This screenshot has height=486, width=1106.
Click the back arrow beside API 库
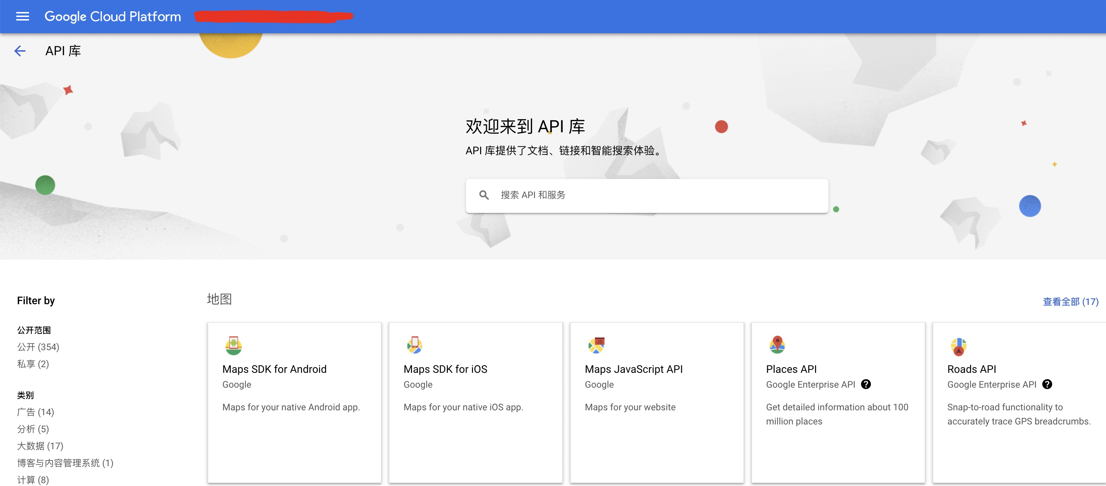point(20,51)
